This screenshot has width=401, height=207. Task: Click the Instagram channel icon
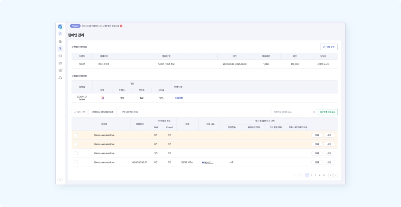pos(102,98)
